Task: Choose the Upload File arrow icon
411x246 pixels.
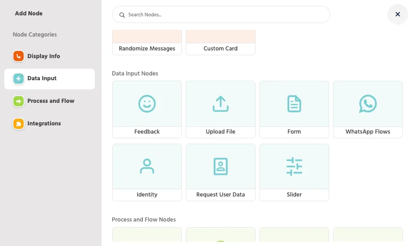Action: tap(220, 104)
